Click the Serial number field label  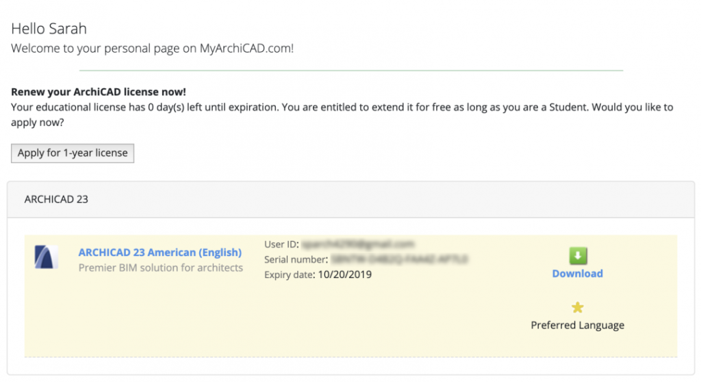[x=296, y=259]
